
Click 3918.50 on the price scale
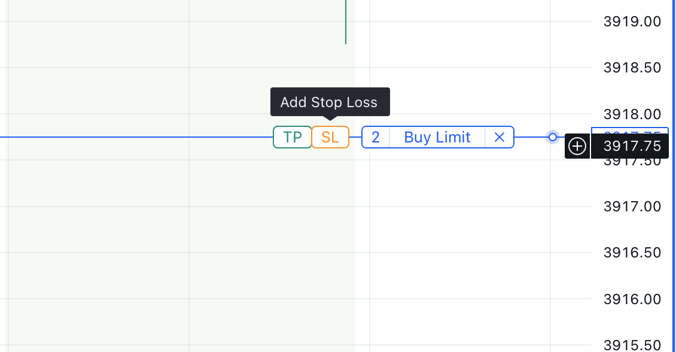coord(632,68)
